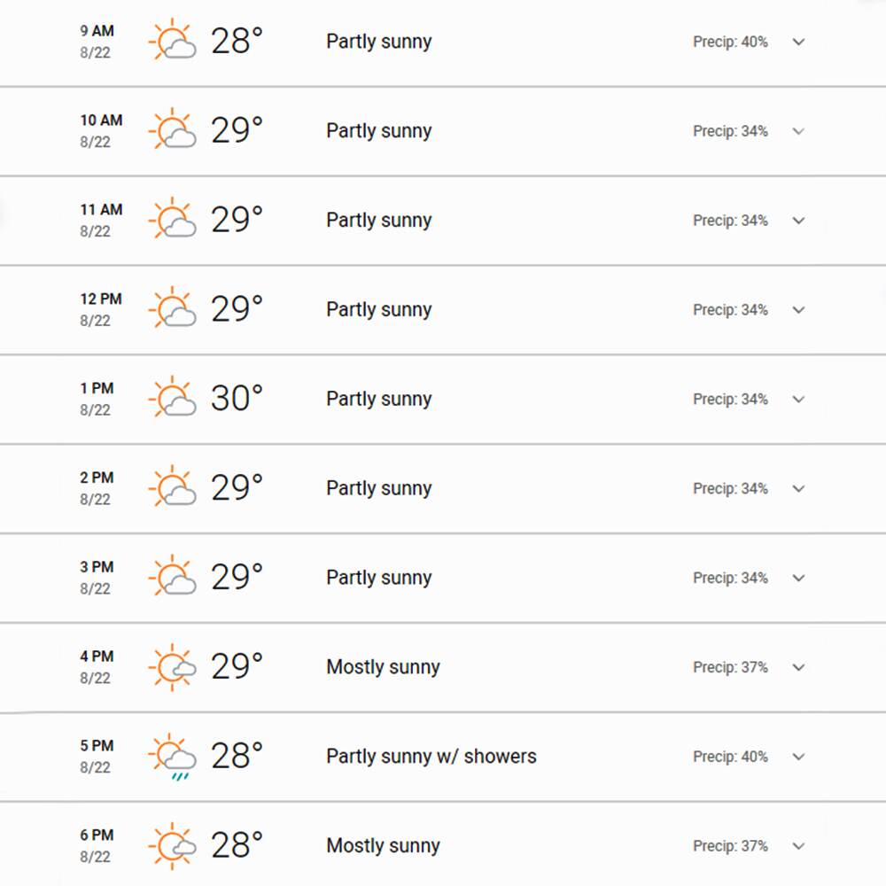Image resolution: width=886 pixels, height=886 pixels.
Task: Expand the 9 AM forecast chevron
Action: coord(798,42)
